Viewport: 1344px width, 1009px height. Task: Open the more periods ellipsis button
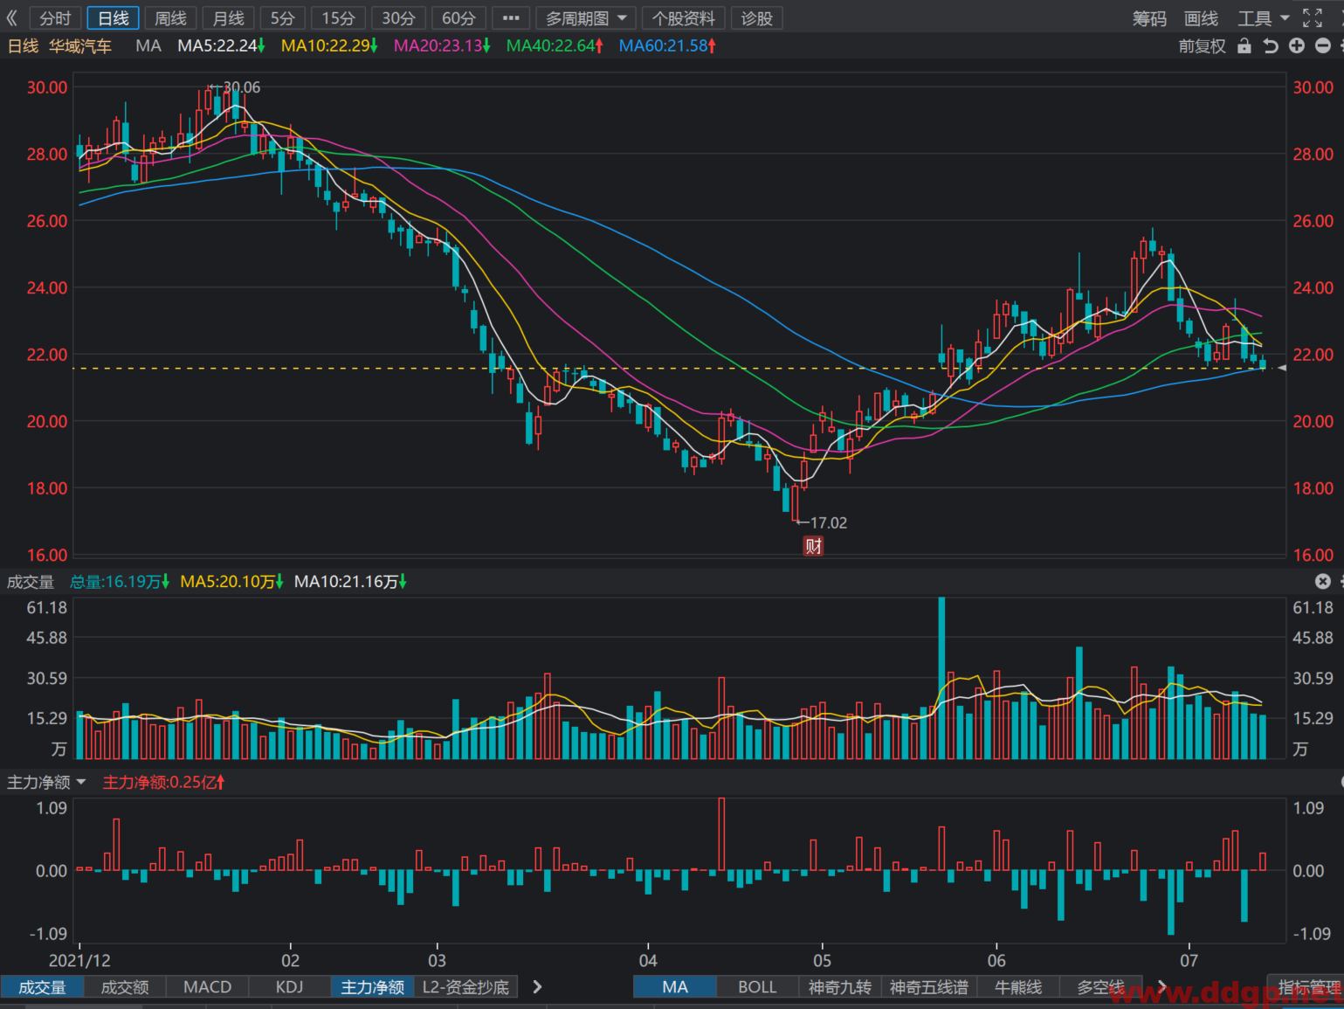pyautogui.click(x=511, y=18)
